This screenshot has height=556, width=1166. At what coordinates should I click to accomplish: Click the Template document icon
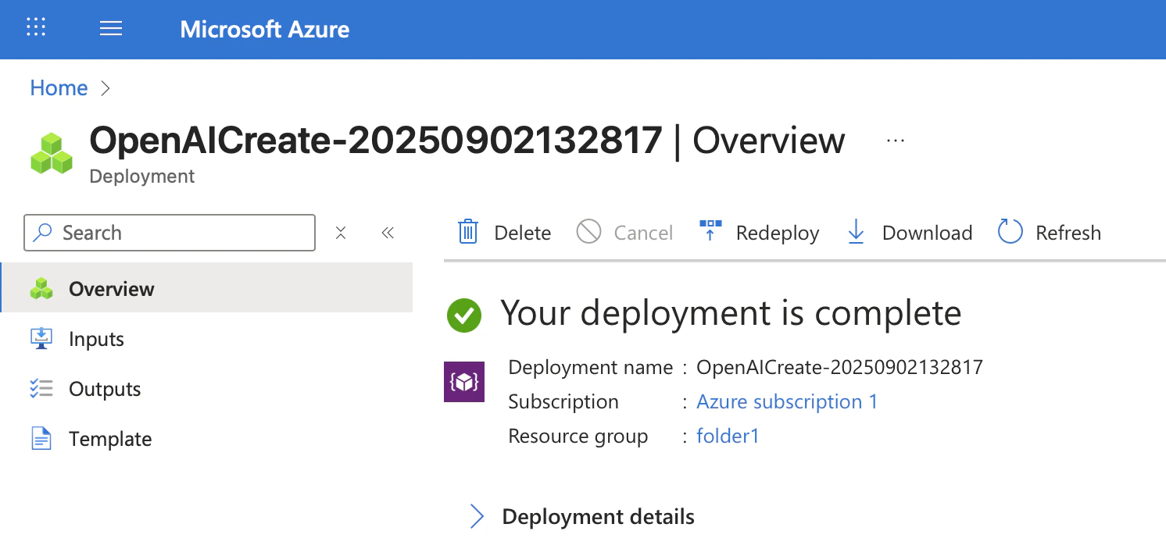(x=41, y=438)
